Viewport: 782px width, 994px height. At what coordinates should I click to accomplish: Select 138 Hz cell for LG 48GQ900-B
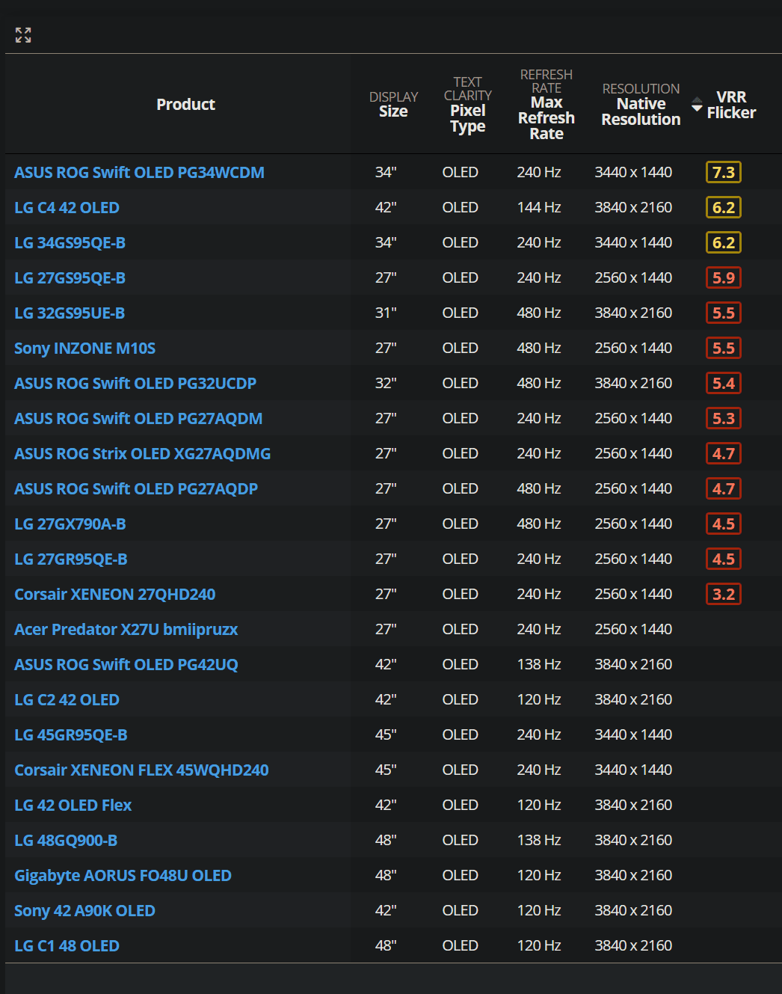[539, 841]
